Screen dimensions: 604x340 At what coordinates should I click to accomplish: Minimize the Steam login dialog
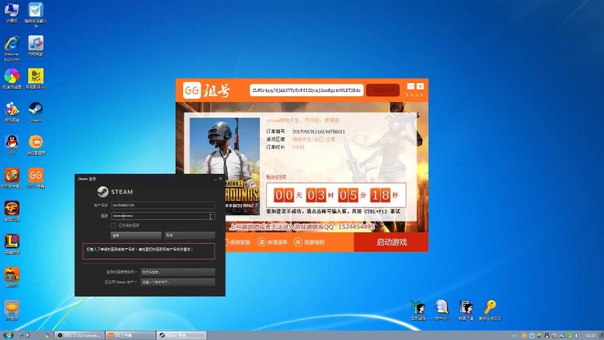pyautogui.click(x=215, y=178)
